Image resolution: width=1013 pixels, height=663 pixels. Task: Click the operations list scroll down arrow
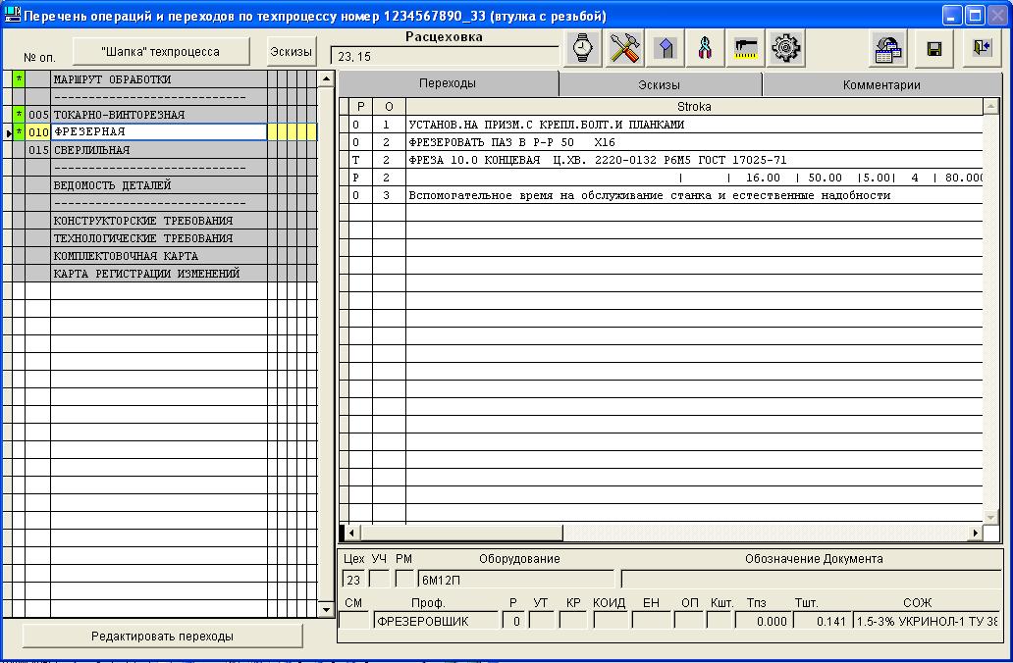(326, 609)
